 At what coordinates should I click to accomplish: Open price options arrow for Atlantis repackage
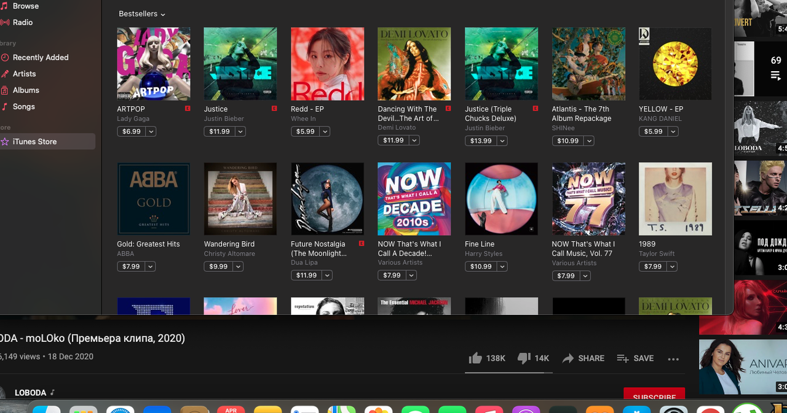(x=588, y=141)
